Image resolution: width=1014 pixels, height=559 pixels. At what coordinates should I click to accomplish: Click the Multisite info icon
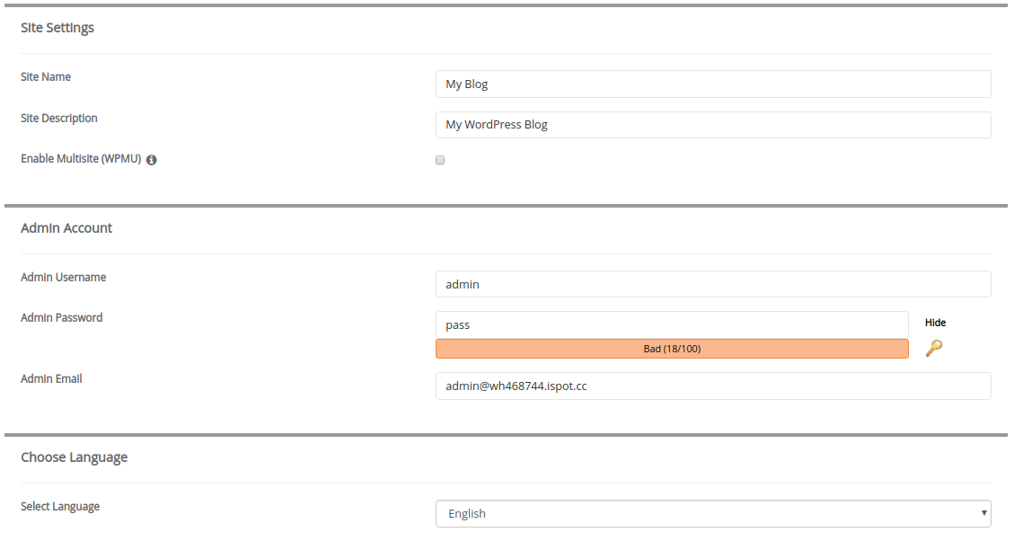[x=151, y=160]
